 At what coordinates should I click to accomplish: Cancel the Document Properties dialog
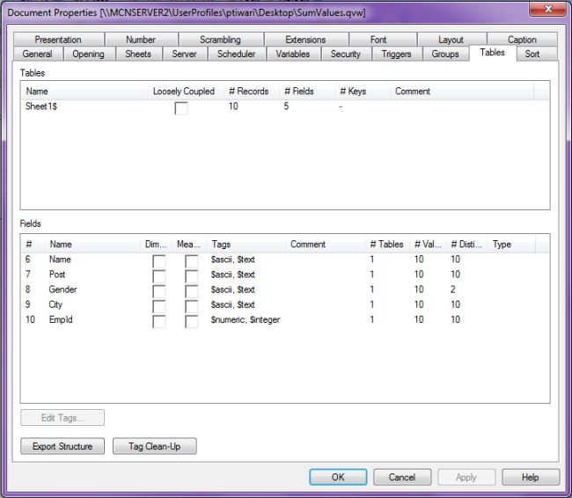point(402,477)
